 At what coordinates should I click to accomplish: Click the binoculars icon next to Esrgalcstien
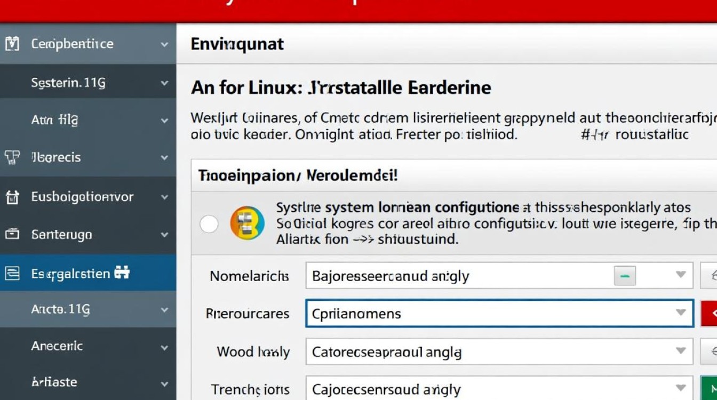(x=122, y=273)
